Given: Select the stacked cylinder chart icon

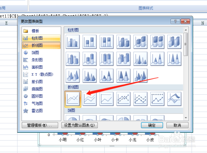Looking at the screenshot, I should pyautogui.click(x=89, y=59).
